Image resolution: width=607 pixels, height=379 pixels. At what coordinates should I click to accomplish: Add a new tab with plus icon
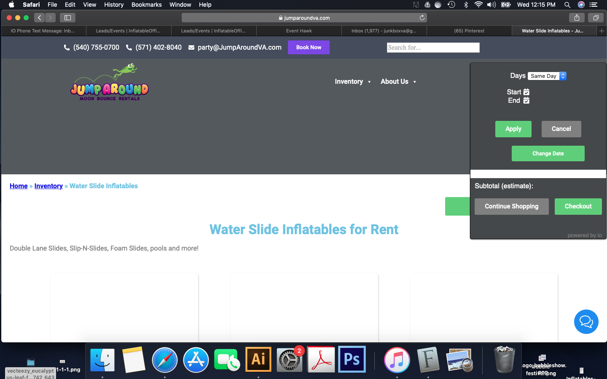pyautogui.click(x=602, y=31)
